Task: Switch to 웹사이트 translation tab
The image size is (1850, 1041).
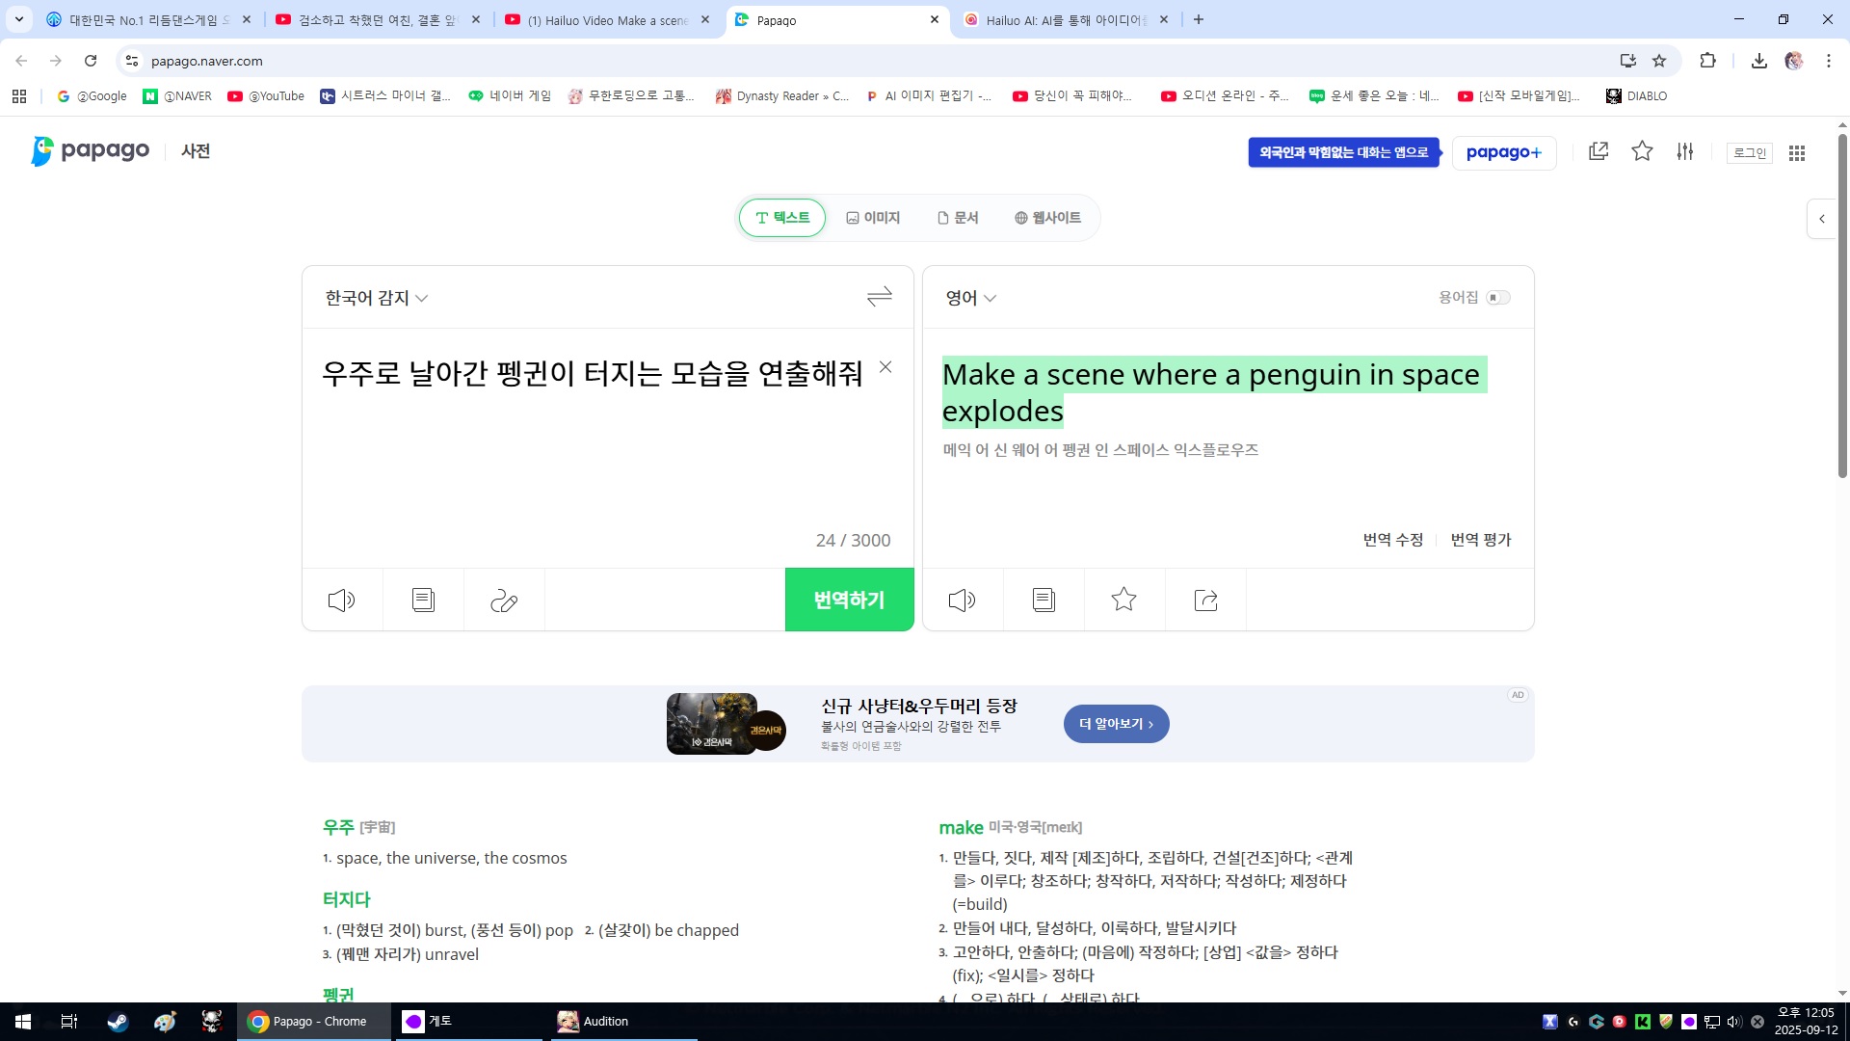Action: (1047, 218)
